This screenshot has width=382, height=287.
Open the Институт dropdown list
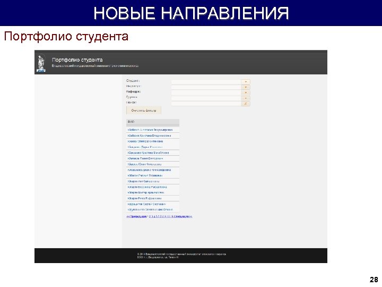tap(246, 87)
